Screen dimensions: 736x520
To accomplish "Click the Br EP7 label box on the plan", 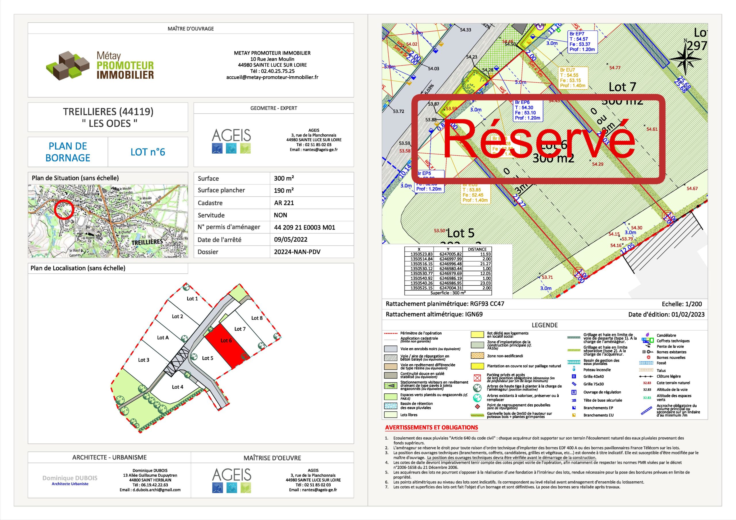I will [x=582, y=42].
